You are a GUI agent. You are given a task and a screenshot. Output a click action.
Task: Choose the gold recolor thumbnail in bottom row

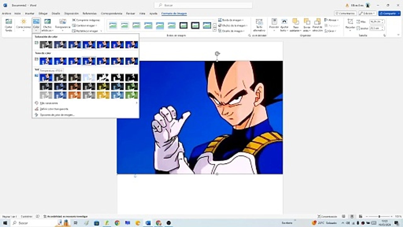(x=103, y=95)
